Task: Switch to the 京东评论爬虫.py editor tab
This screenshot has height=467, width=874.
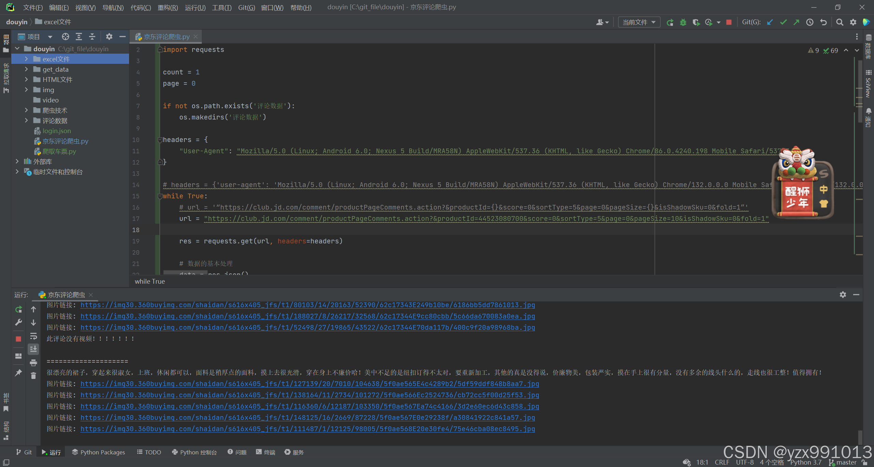Action: pyautogui.click(x=166, y=37)
